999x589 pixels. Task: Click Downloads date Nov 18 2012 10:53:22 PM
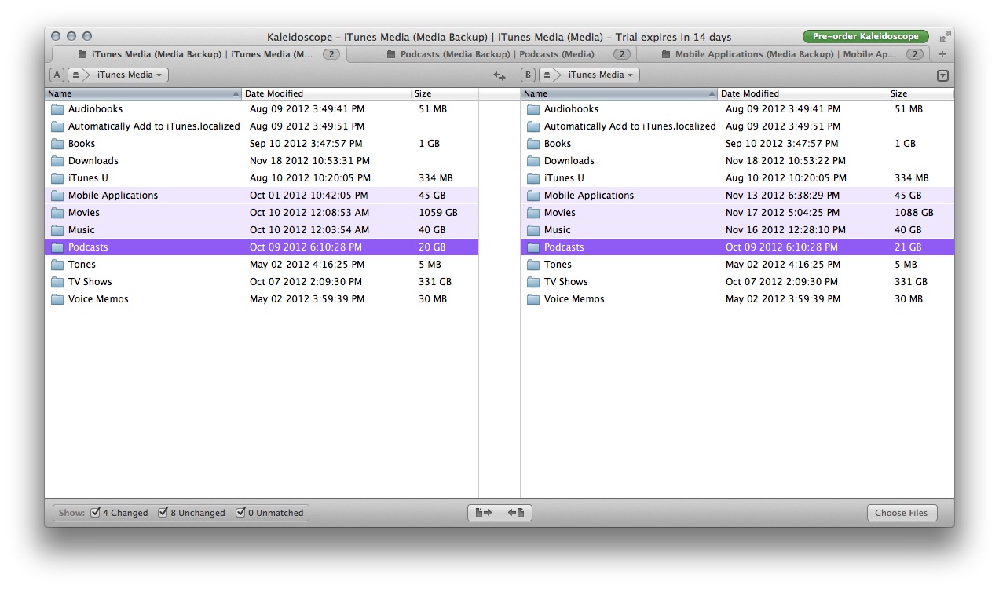point(785,161)
